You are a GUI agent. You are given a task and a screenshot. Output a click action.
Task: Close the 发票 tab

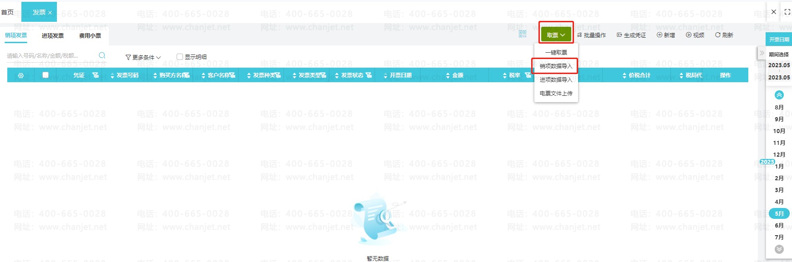50,13
